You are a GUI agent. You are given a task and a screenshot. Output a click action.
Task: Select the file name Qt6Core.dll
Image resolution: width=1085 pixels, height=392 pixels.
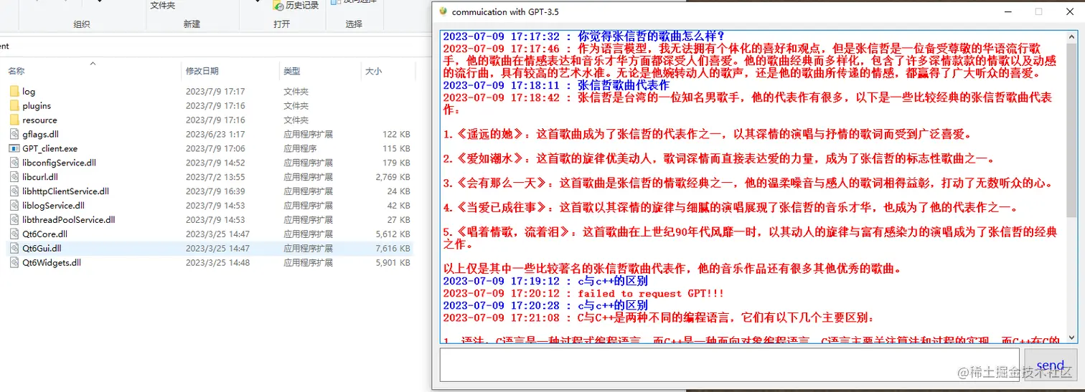(44, 234)
